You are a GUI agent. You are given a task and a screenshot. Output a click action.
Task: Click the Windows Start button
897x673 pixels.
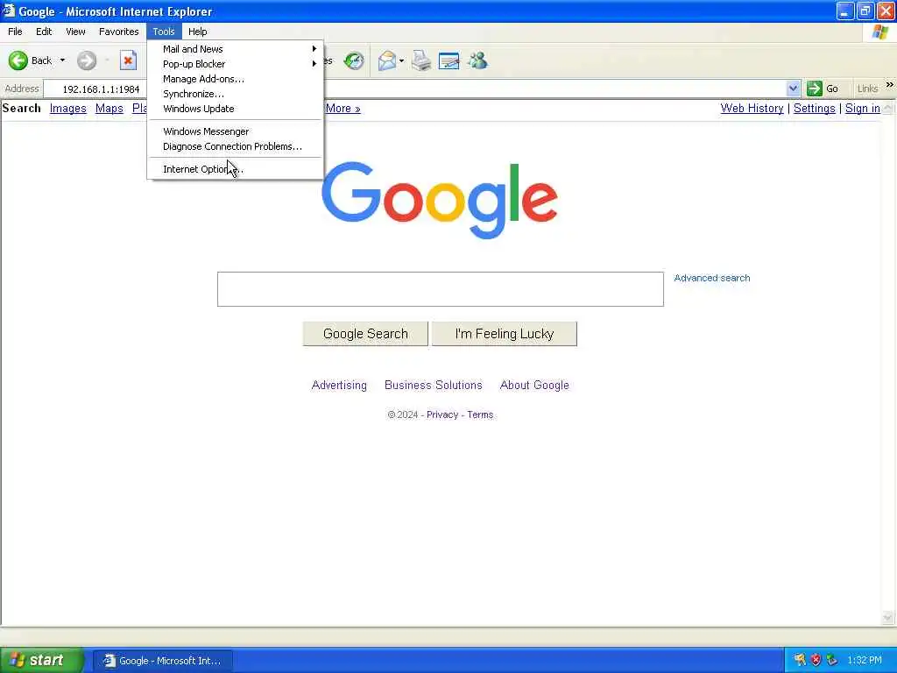tap(42, 660)
